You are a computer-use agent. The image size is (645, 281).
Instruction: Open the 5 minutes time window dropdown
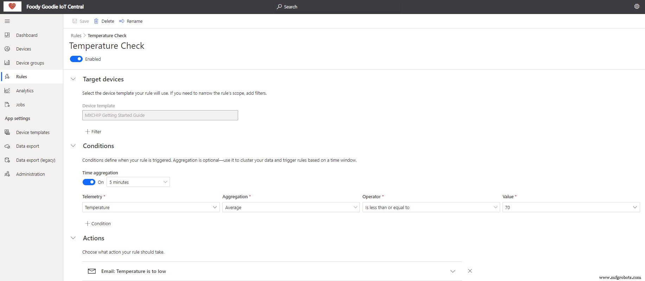(138, 182)
